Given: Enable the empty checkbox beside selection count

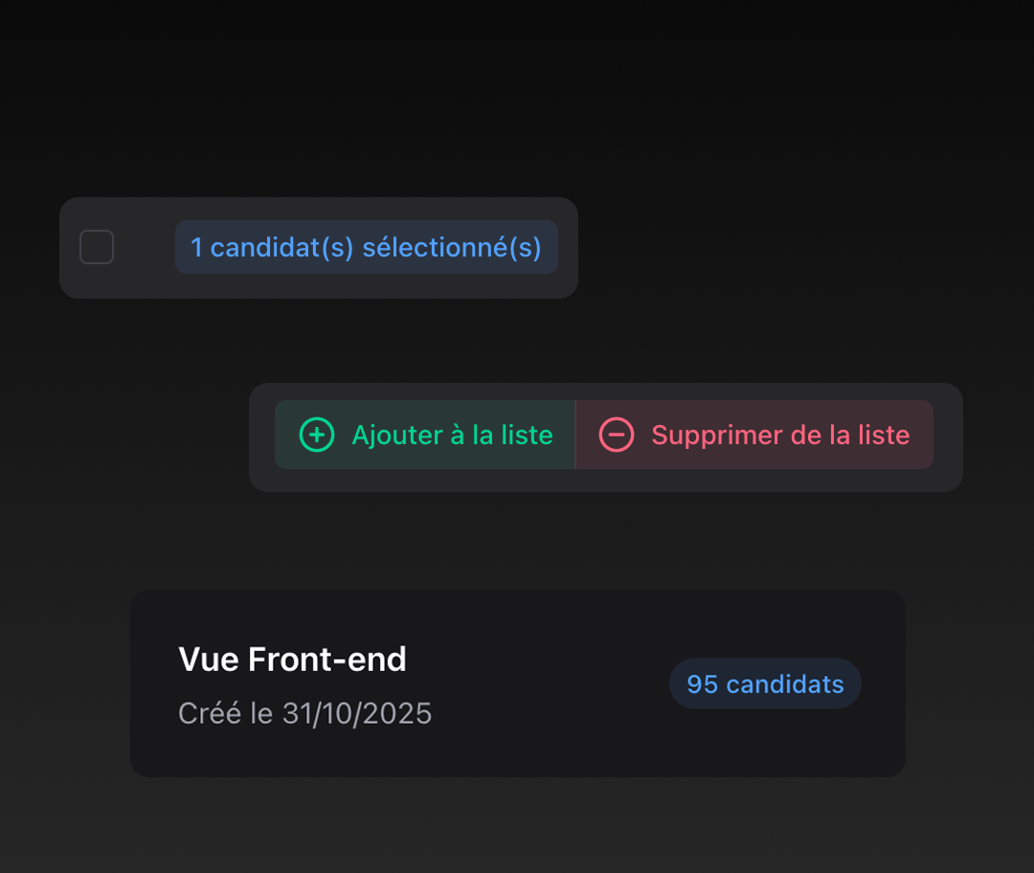Looking at the screenshot, I should coord(97,247).
